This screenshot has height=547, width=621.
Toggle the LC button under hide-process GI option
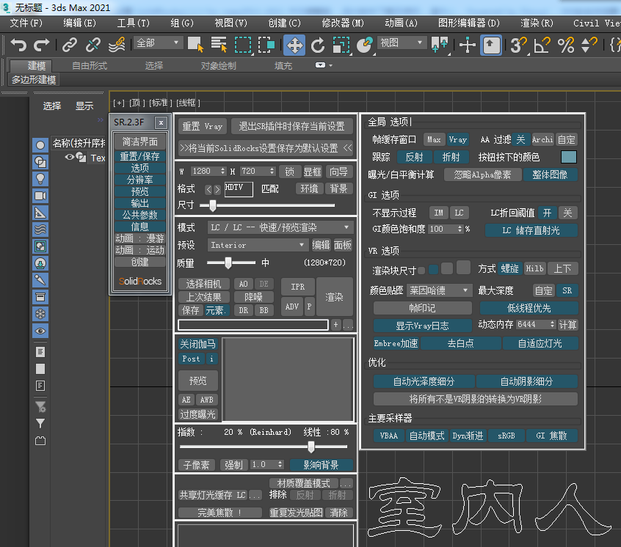pos(459,213)
